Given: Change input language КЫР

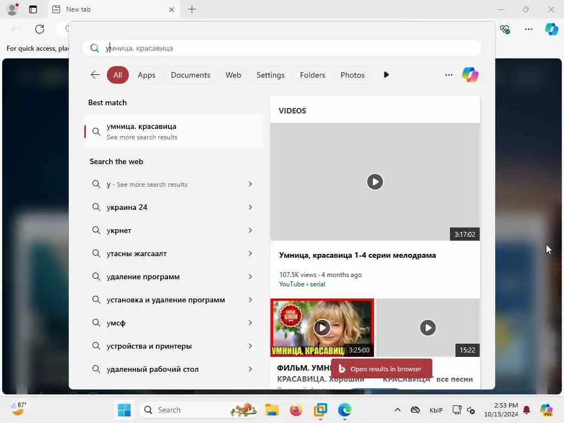Looking at the screenshot, I should point(436,410).
